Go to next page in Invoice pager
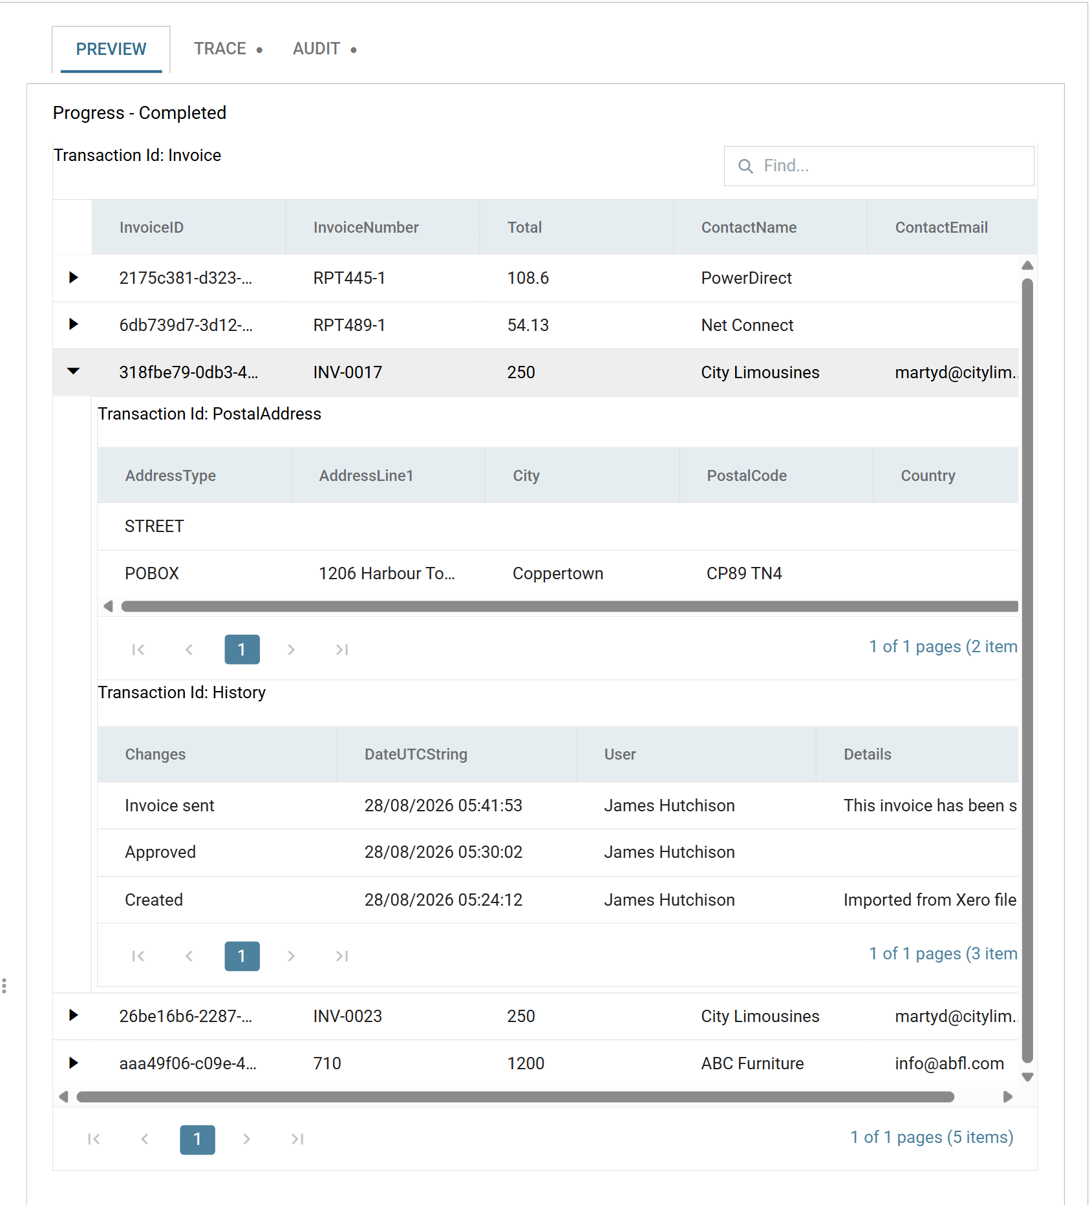Viewport: 1090px width, 1205px height. click(246, 1139)
